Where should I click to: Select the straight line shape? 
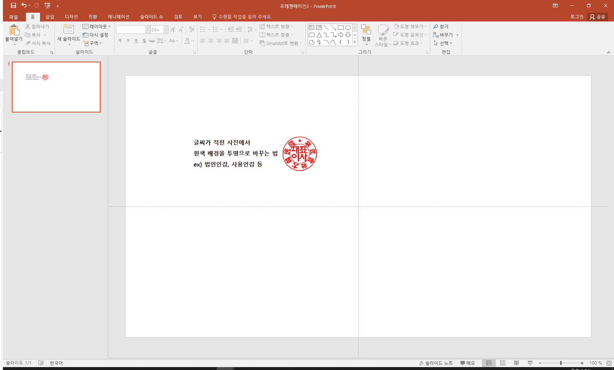[326, 28]
